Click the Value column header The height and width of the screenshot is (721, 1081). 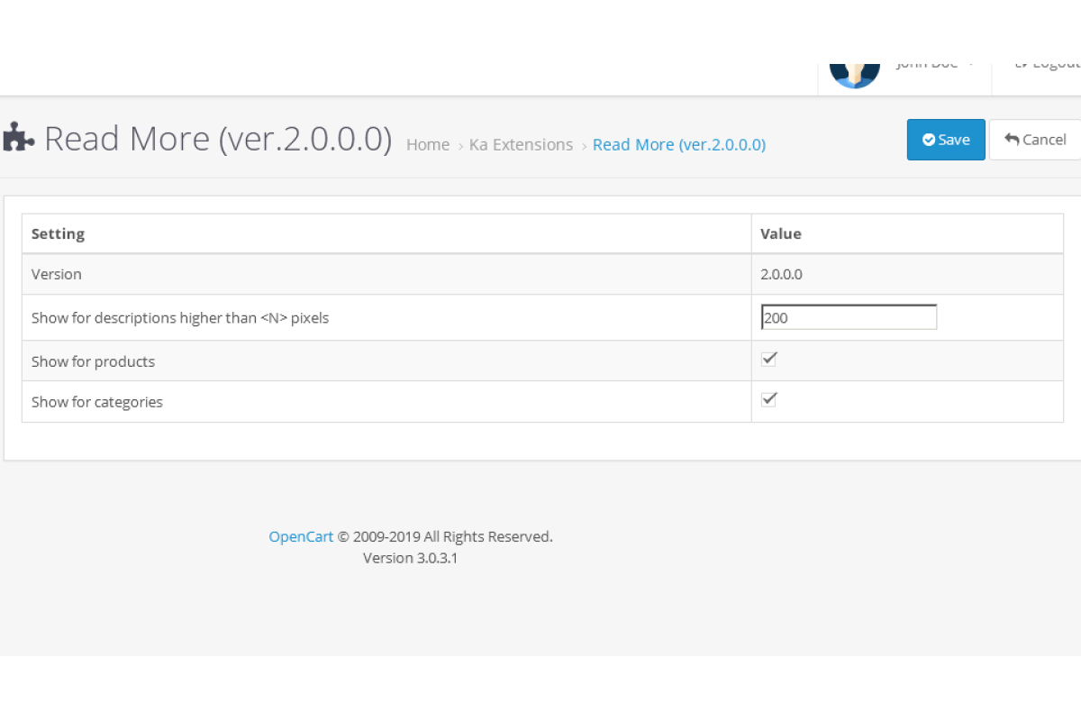[x=780, y=233]
